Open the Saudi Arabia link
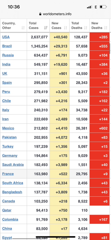 (x=13, y=165)
